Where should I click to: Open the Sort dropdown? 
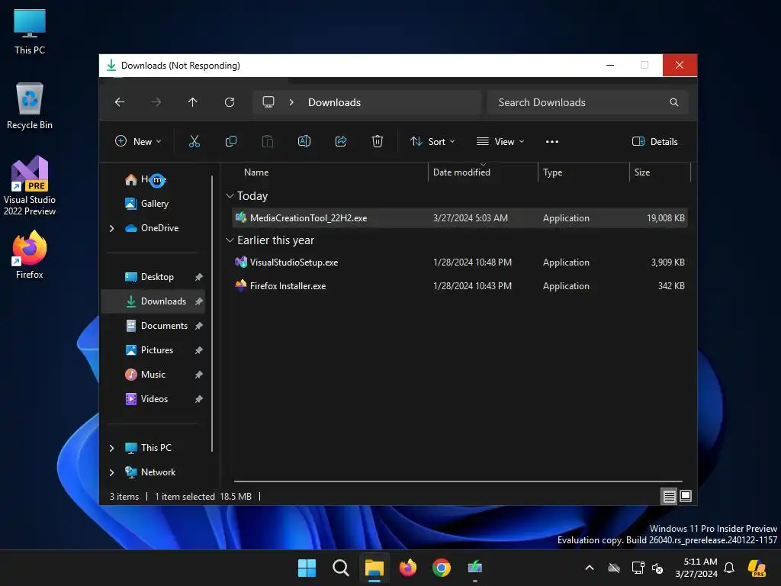[432, 141]
